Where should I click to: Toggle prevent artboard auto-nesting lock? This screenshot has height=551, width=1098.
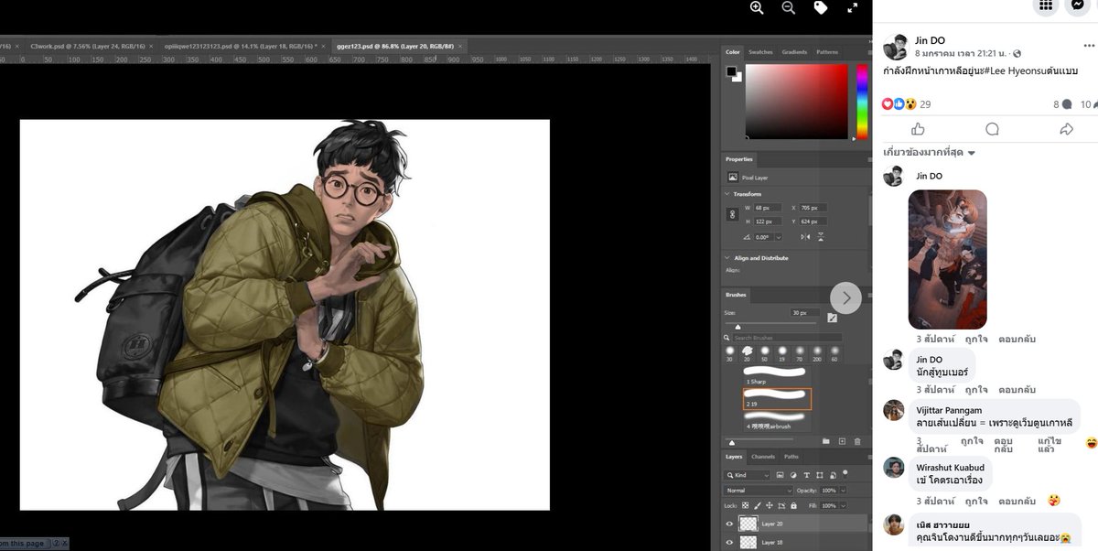pos(780,505)
